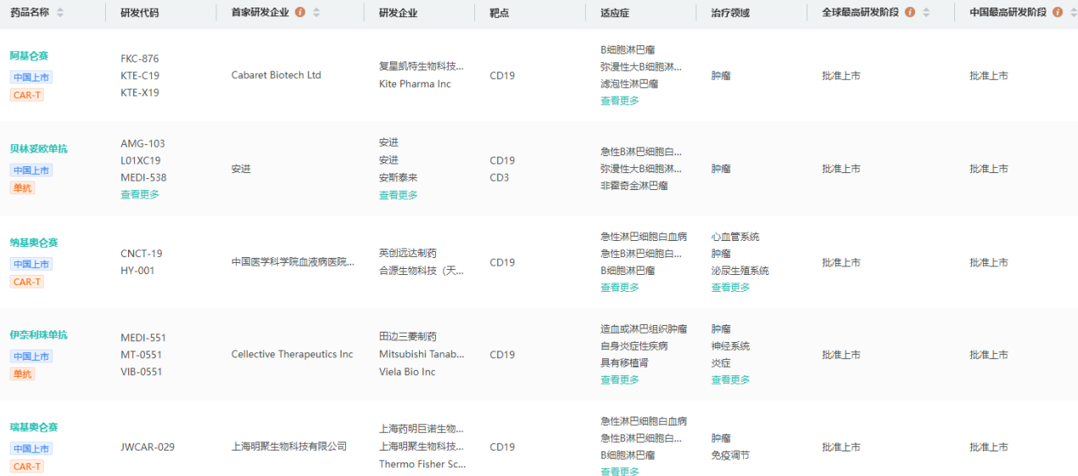Select target CD3 in 贝林妥欧单抗 row
This screenshot has height=476, width=1078.
pyautogui.click(x=500, y=177)
